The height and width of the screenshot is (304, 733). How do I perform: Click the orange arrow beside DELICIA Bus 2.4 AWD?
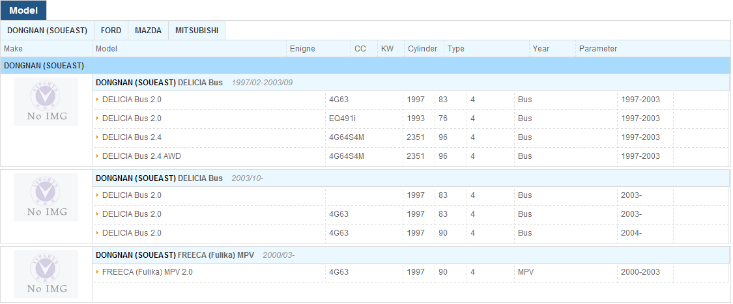pos(98,156)
